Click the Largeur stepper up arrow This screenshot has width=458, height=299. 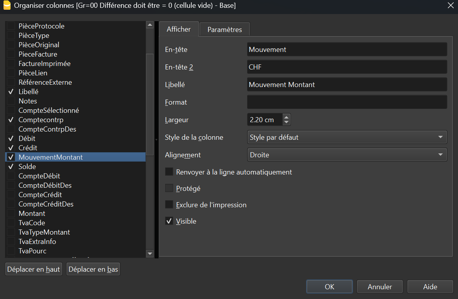coord(287,117)
